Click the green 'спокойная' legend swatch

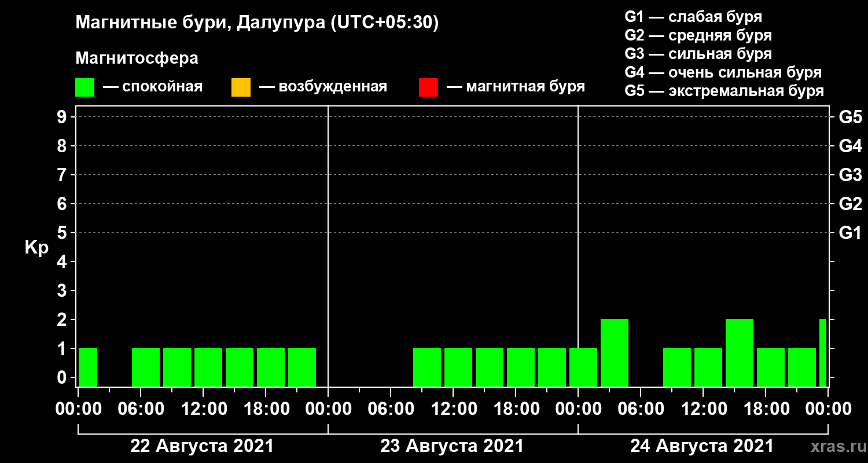84,87
